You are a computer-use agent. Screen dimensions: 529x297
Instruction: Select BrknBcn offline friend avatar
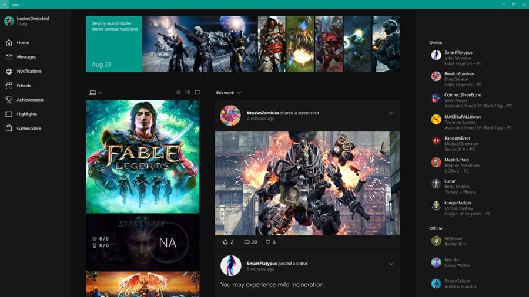pos(436,262)
